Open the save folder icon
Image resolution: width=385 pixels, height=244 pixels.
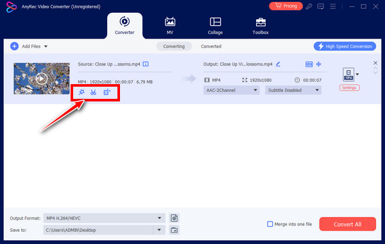pyautogui.click(x=174, y=231)
